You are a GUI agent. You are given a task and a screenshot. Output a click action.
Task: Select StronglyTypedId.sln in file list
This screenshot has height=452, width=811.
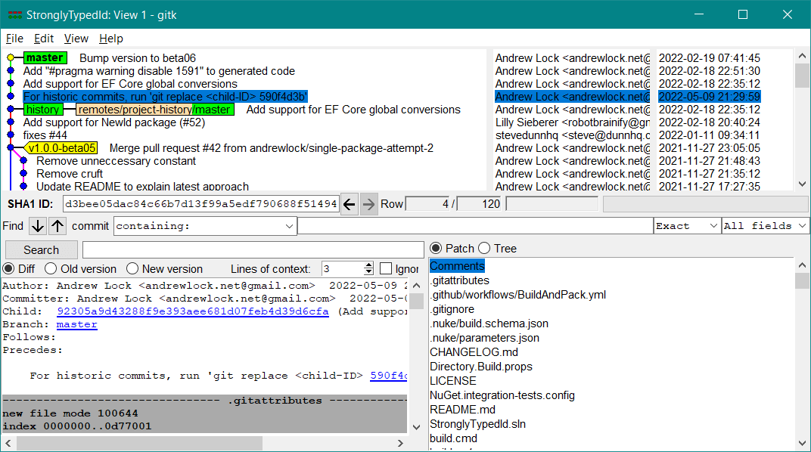coord(477,424)
